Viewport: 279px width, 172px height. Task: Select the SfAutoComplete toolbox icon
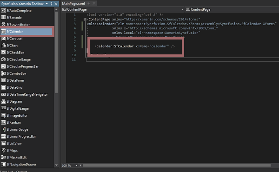click(3, 11)
